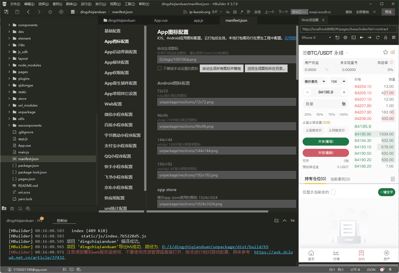Click the lock icon in browser toolbar
The image size is (399, 273).
[x=386, y=37]
